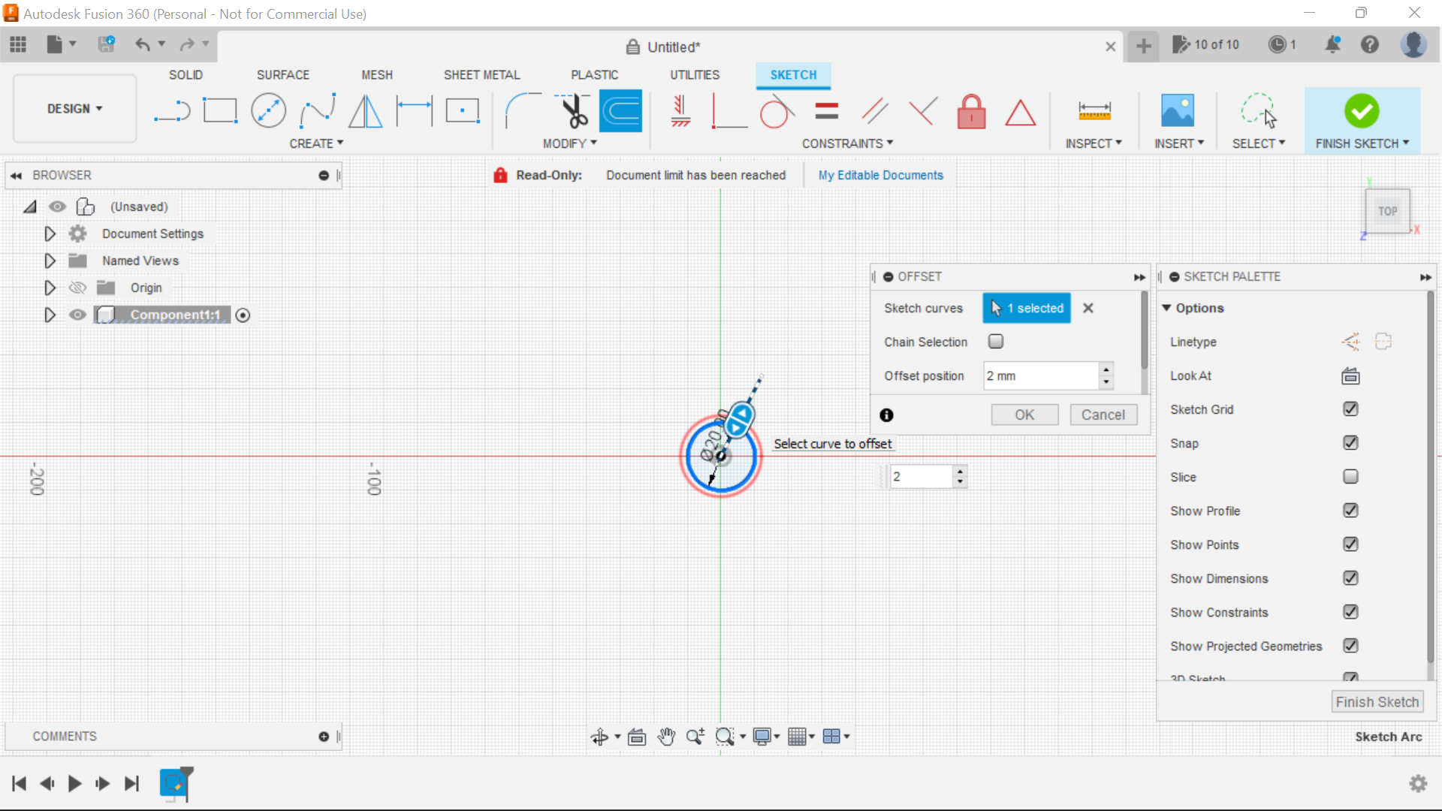Select the Trim tool with scissors icon
The image size is (1442, 811).
(572, 110)
